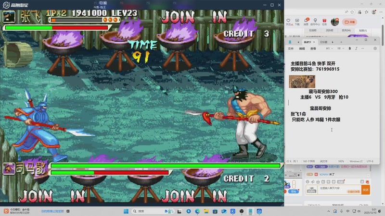Toggle microphone icon in system tray
385x216 pixels.
pyautogui.click(x=342, y=211)
